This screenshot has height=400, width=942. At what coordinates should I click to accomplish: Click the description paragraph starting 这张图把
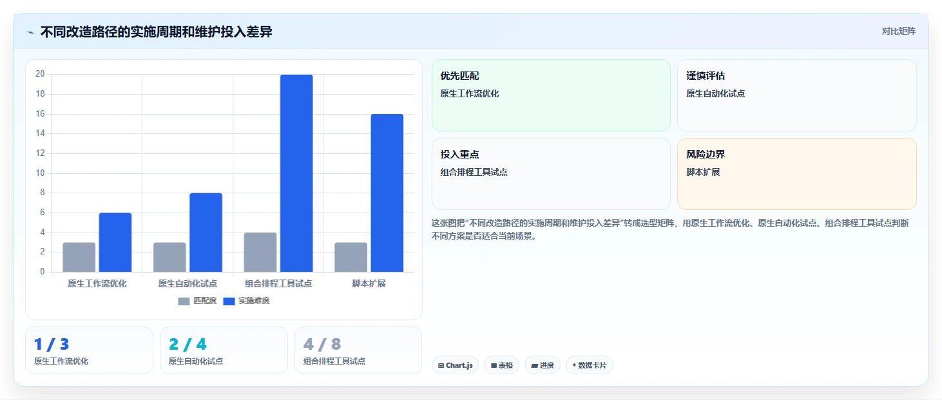(x=670, y=229)
